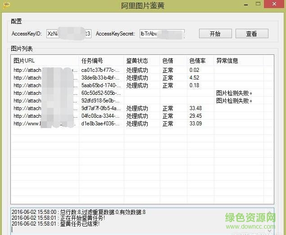The height and width of the screenshot is (235, 286).
Task: Select the row with task ID 04fc08ca-3344
Action: coord(100,116)
